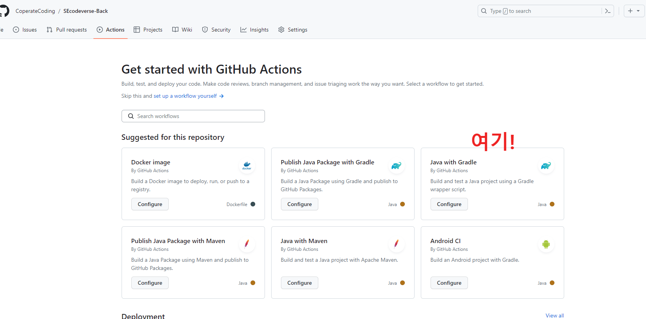Click the Gradle icon on Publish Java Package with Gradle

(396, 166)
